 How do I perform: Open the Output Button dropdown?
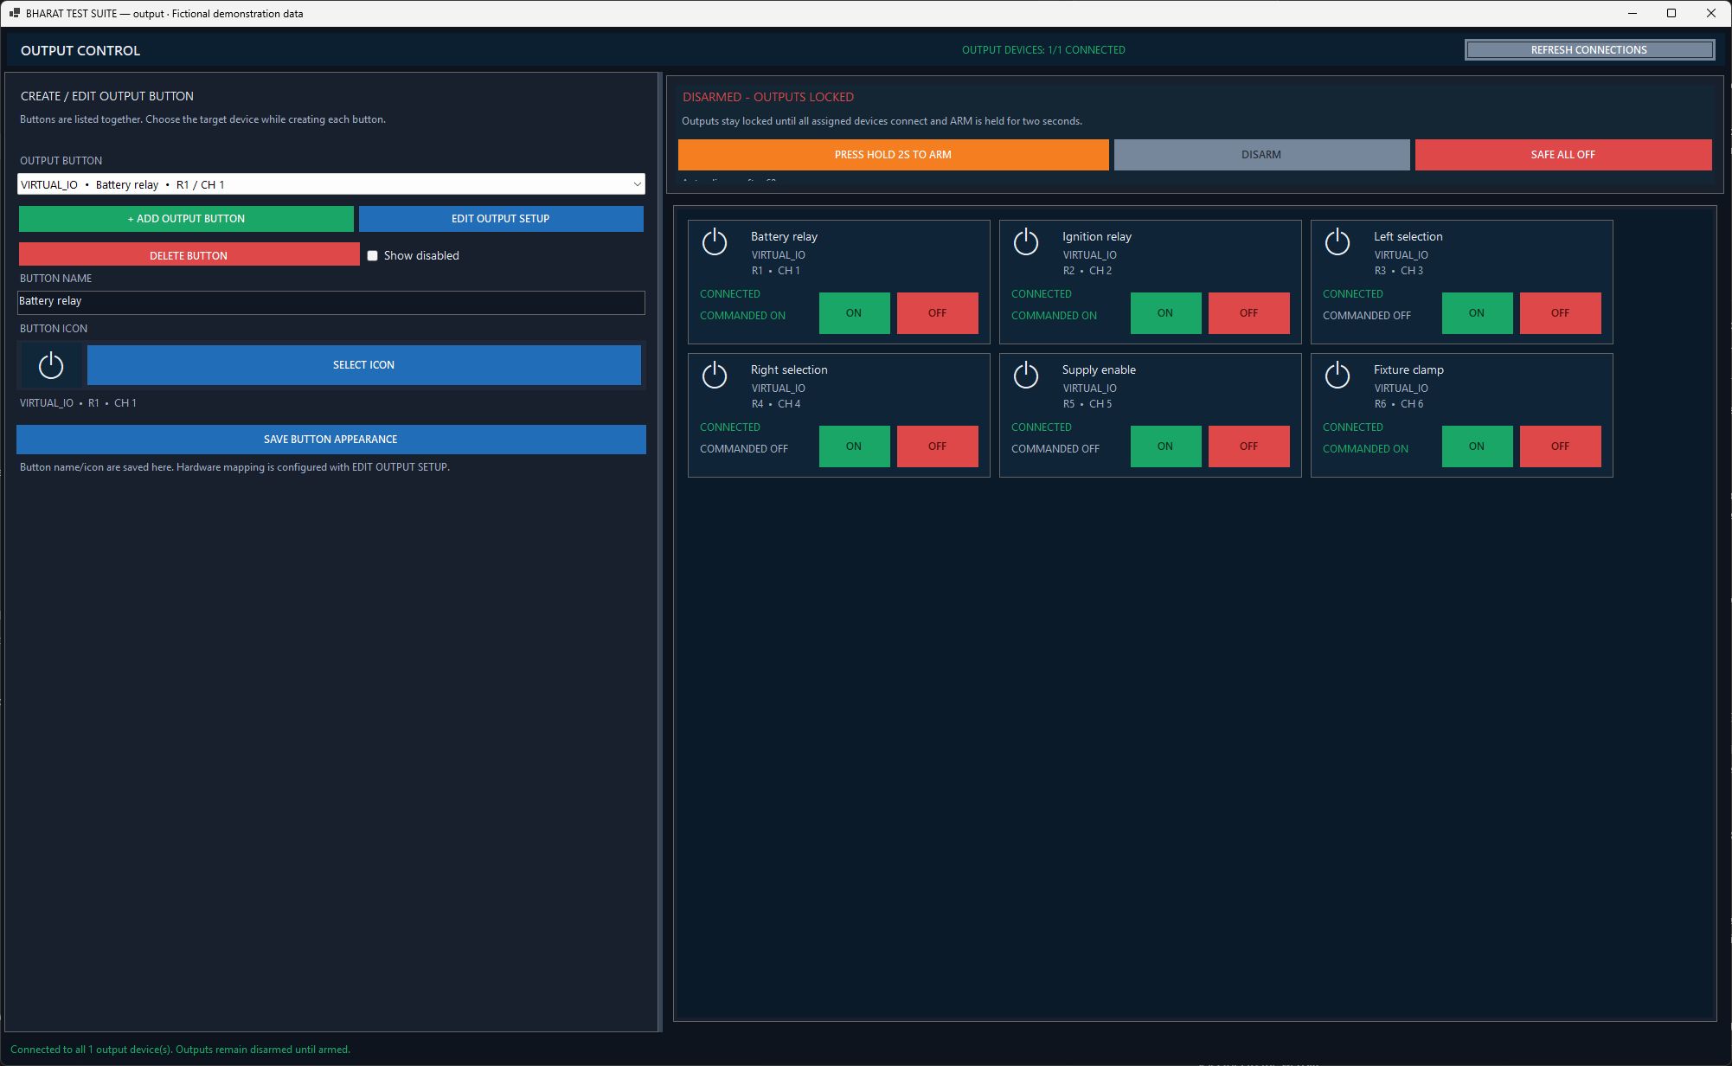[x=331, y=184]
